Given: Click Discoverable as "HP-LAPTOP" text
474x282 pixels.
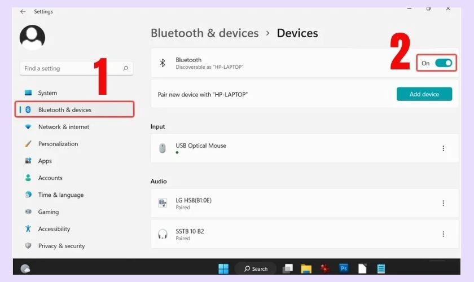Looking at the screenshot, I should coord(209,67).
